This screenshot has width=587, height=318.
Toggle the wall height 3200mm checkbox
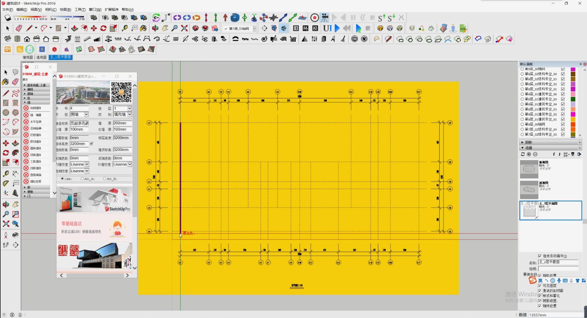pyautogui.click(x=91, y=143)
